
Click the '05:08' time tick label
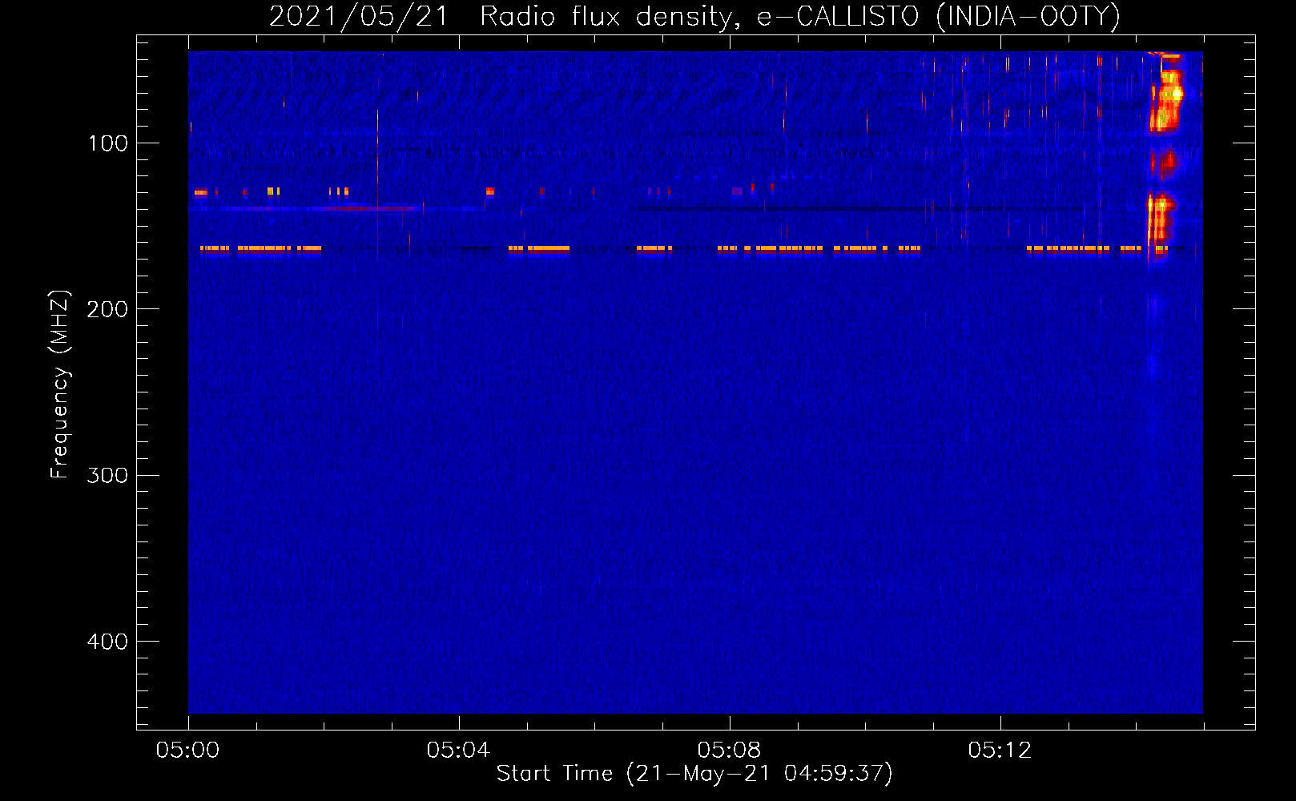pos(729,751)
